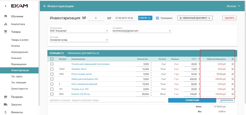Open Сроки годности menu item
The height and width of the screenshot is (115, 246).
pos(19,88)
